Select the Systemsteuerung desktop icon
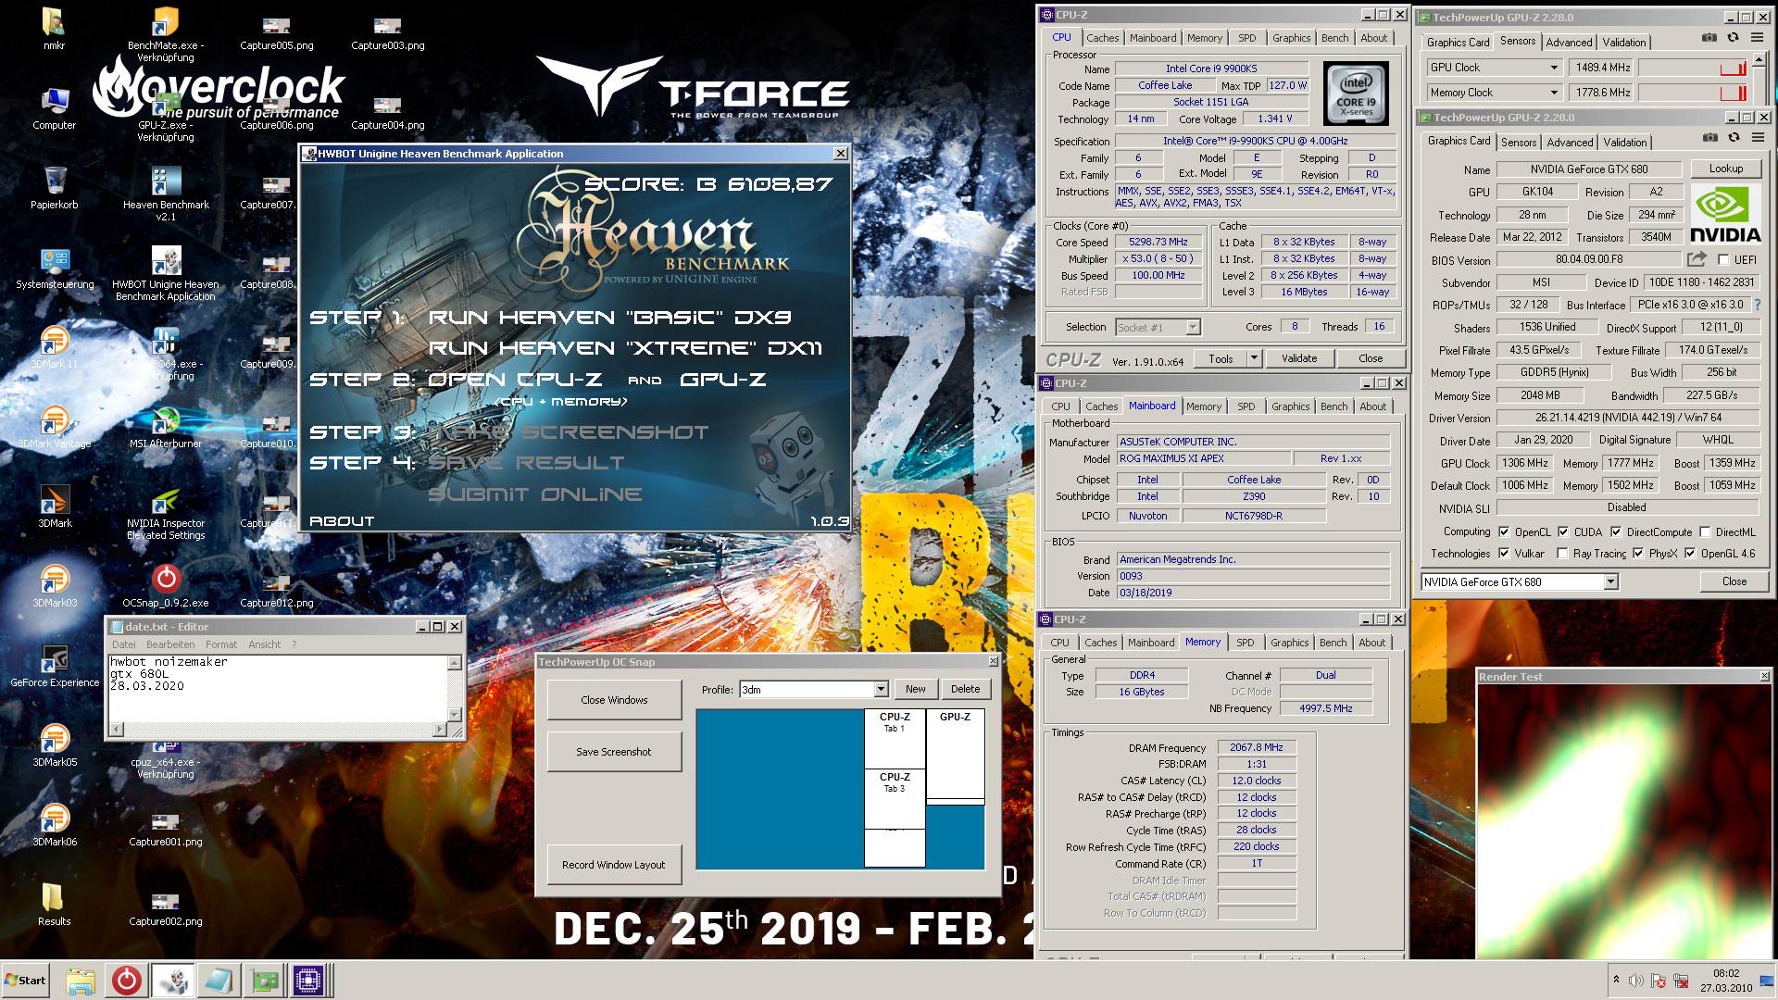The height and width of the screenshot is (1000, 1778). pyautogui.click(x=55, y=268)
